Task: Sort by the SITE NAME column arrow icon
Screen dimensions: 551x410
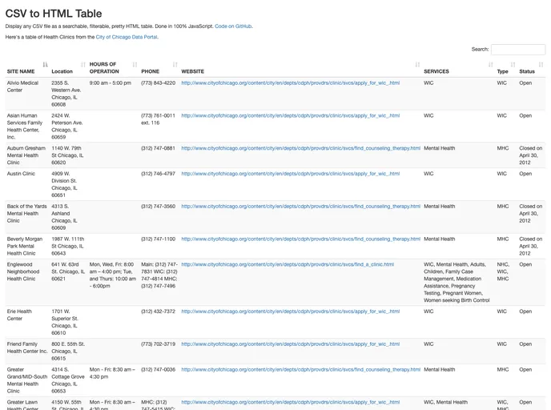Action: pyautogui.click(x=45, y=64)
